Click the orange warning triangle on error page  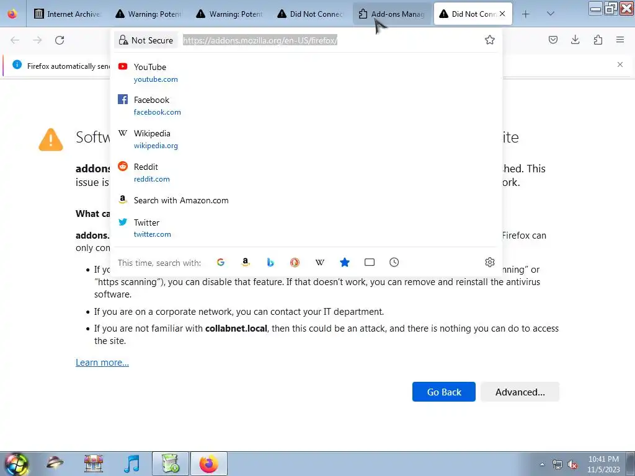51,139
